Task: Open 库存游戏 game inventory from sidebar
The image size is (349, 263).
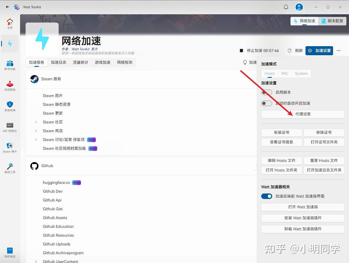Action: 10,86
